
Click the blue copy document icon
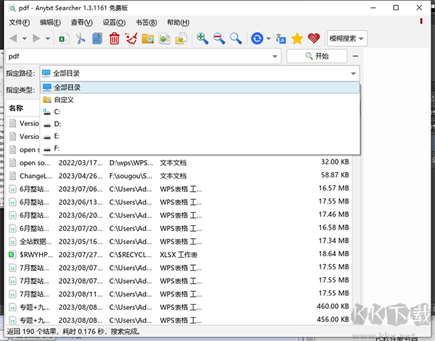coord(97,38)
